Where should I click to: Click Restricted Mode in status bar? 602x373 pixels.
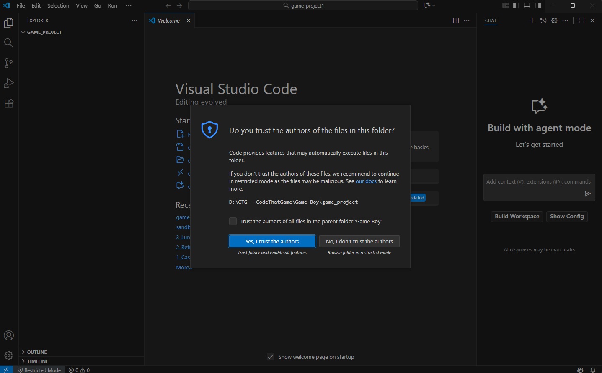pos(39,370)
